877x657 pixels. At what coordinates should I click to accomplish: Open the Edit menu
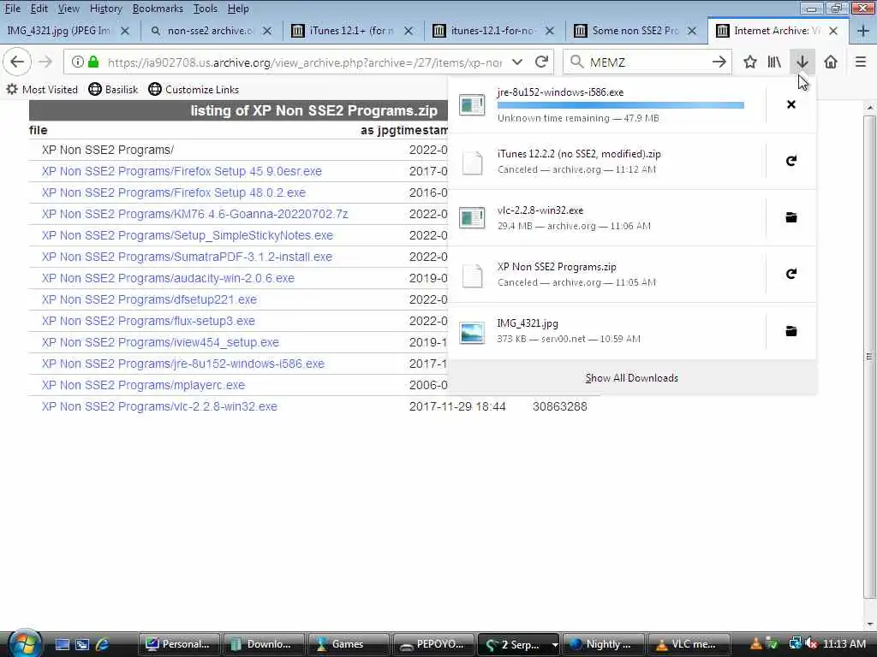[39, 9]
